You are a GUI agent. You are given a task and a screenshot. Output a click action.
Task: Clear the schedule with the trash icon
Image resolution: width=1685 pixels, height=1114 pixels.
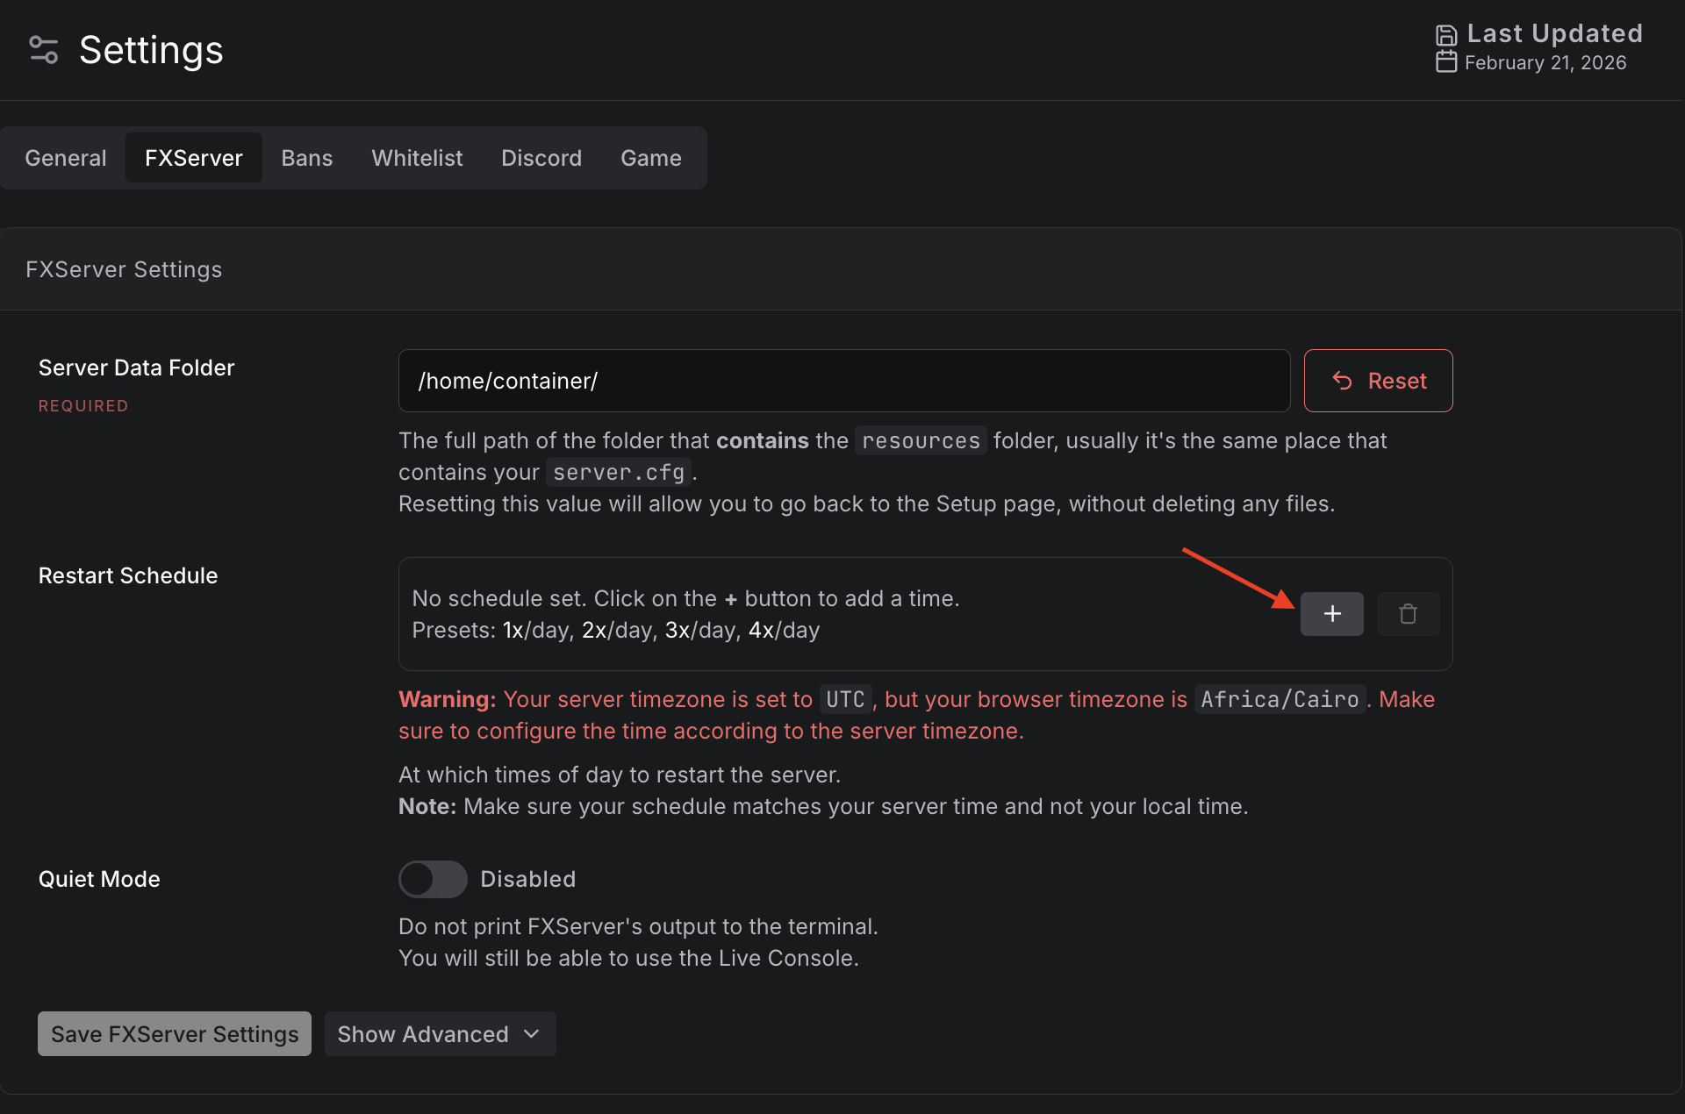[1408, 614]
